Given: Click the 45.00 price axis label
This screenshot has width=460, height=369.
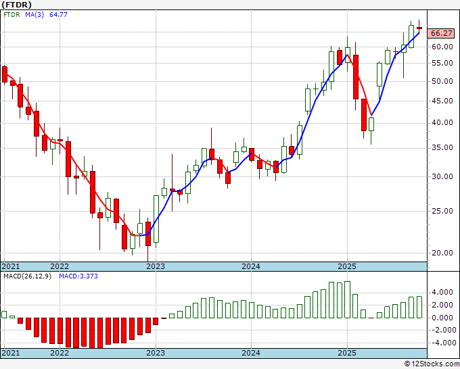Looking at the screenshot, I should (442, 101).
